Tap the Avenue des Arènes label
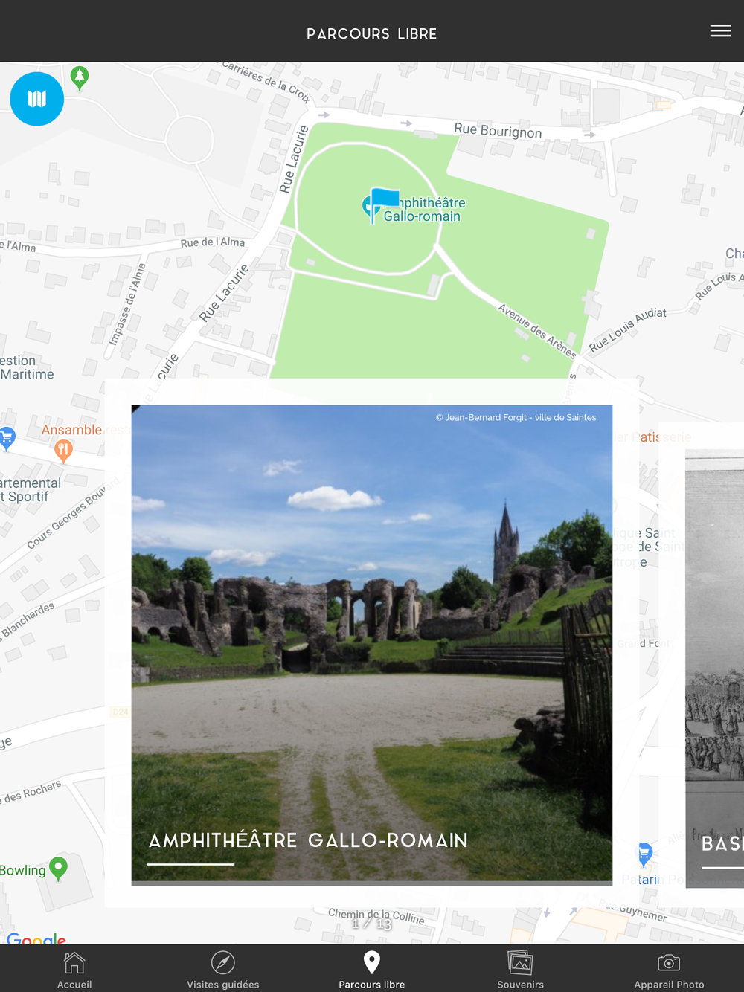744x992 pixels. click(x=537, y=331)
